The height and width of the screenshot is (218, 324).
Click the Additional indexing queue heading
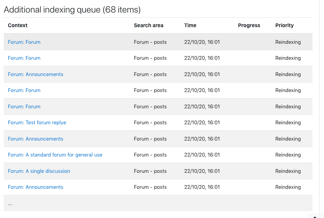coord(72,10)
